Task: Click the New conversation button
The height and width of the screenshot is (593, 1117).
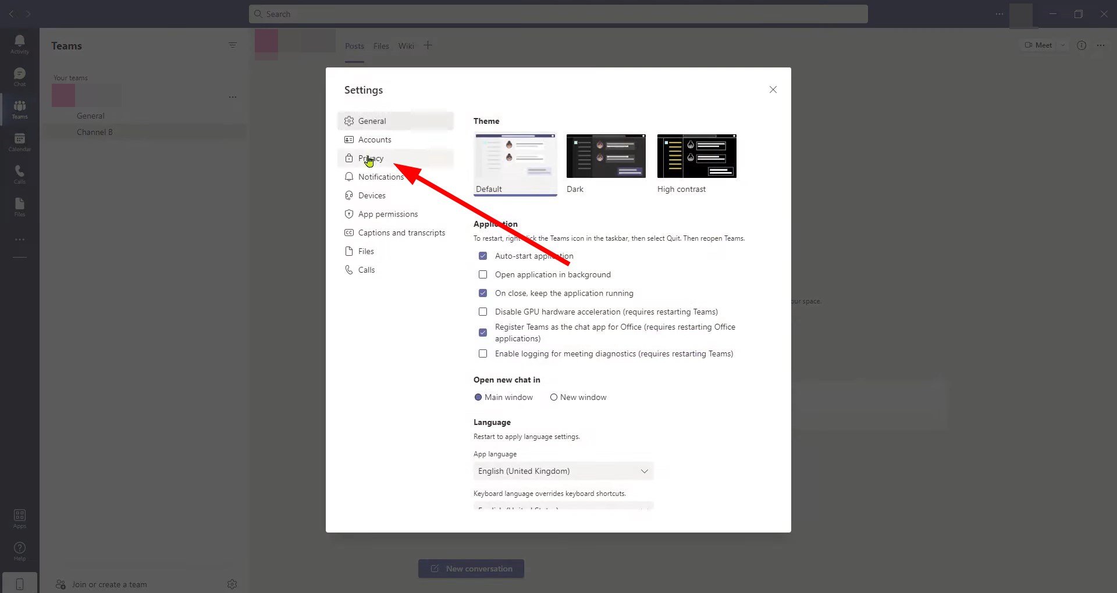Action: pyautogui.click(x=471, y=569)
